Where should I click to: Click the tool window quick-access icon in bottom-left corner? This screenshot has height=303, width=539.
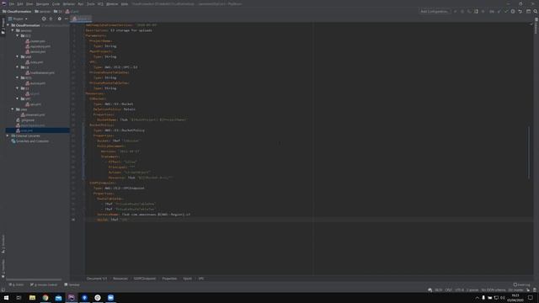(x=3, y=290)
